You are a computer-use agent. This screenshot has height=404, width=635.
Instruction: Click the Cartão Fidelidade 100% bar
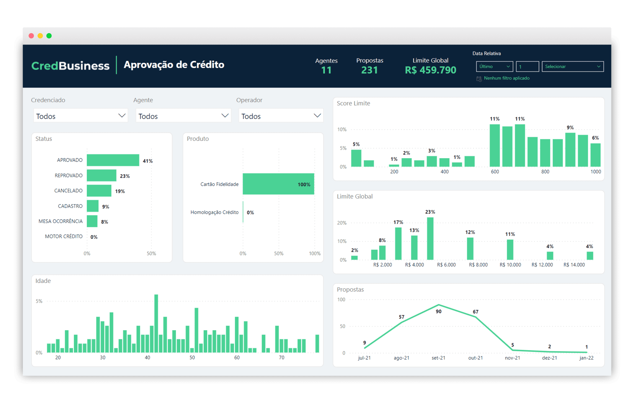point(278,184)
